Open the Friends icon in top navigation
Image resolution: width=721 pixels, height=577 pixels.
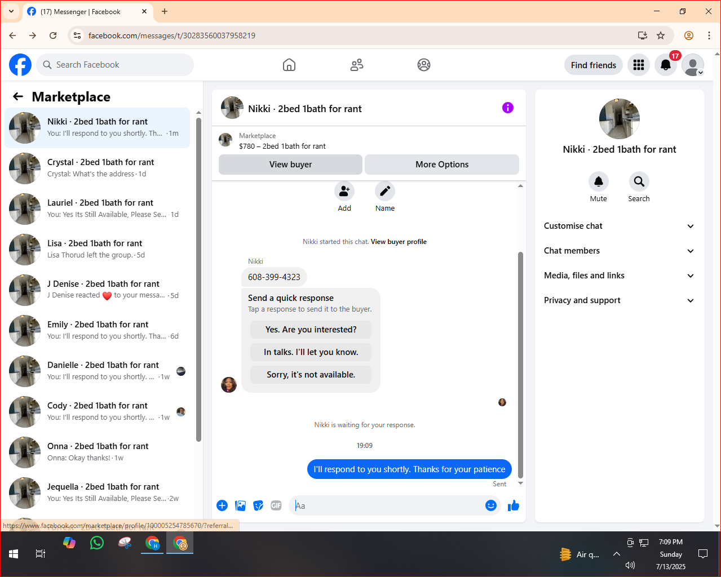coord(357,65)
